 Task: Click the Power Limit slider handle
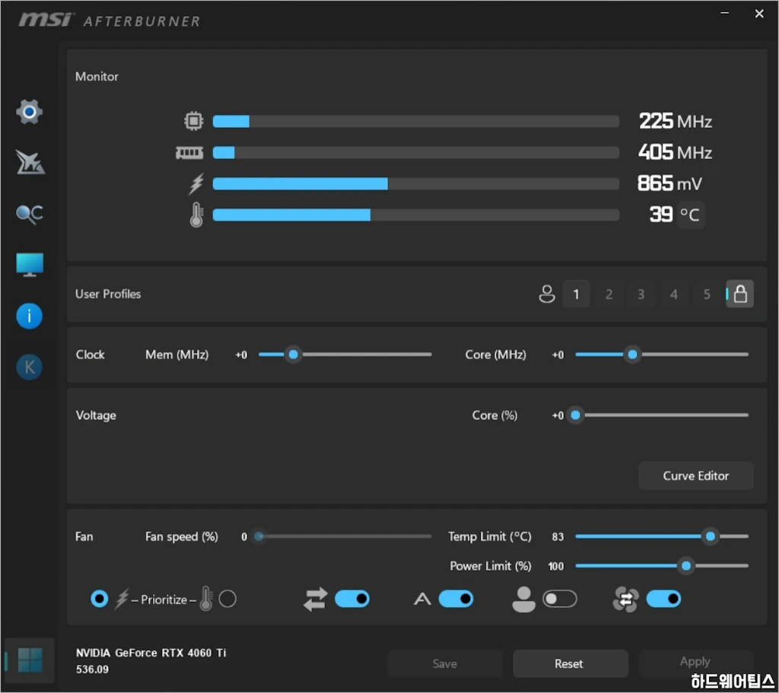[x=686, y=566]
